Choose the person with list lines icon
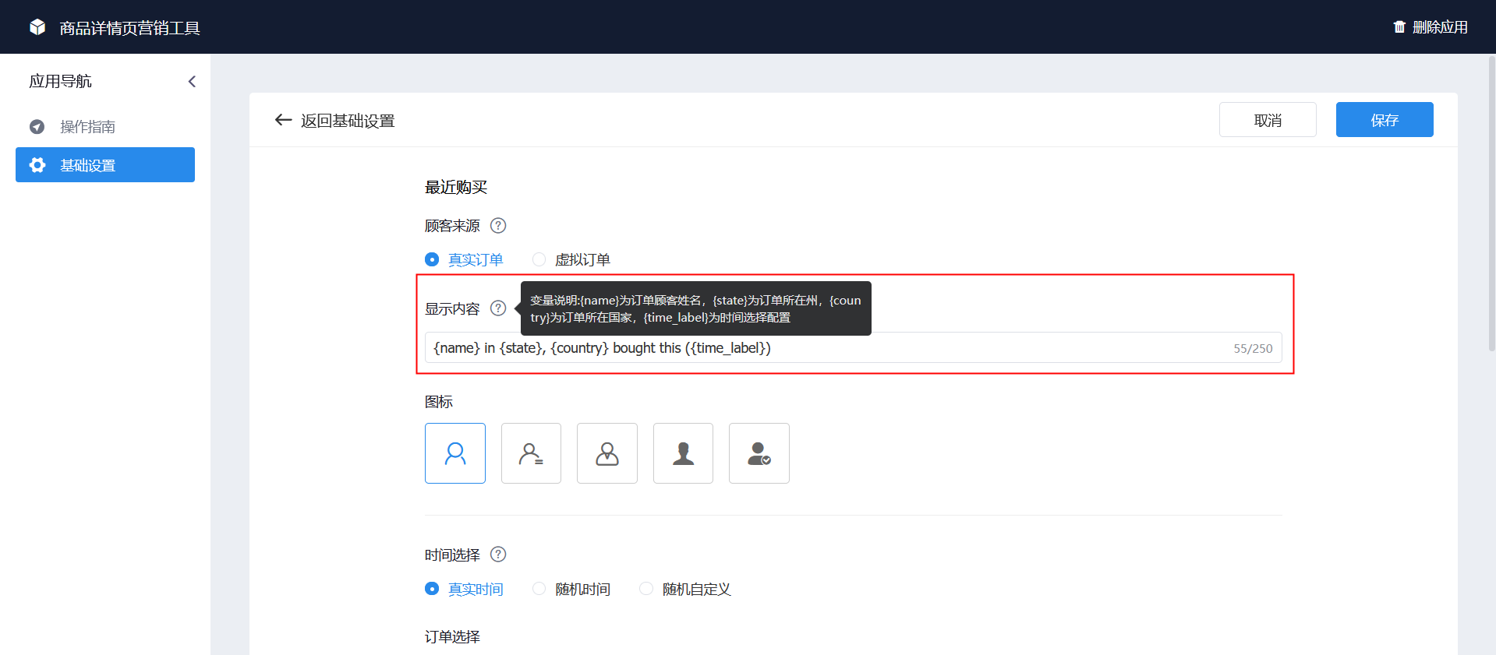The width and height of the screenshot is (1496, 655). 531,453
